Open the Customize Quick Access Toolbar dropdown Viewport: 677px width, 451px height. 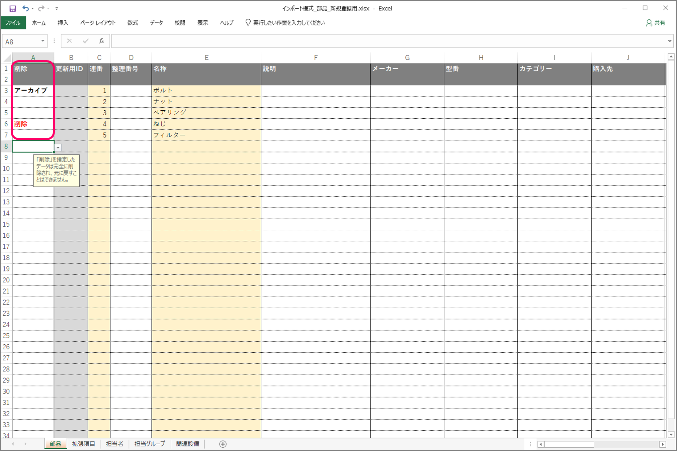click(57, 9)
